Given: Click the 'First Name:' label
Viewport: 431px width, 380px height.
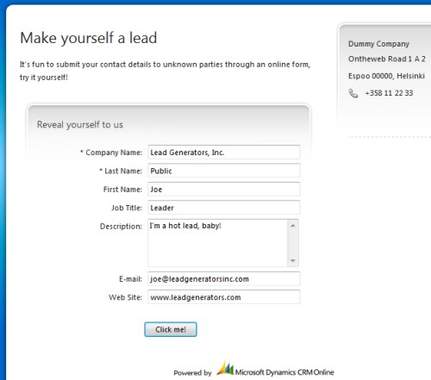Looking at the screenshot, I should coord(122,190).
